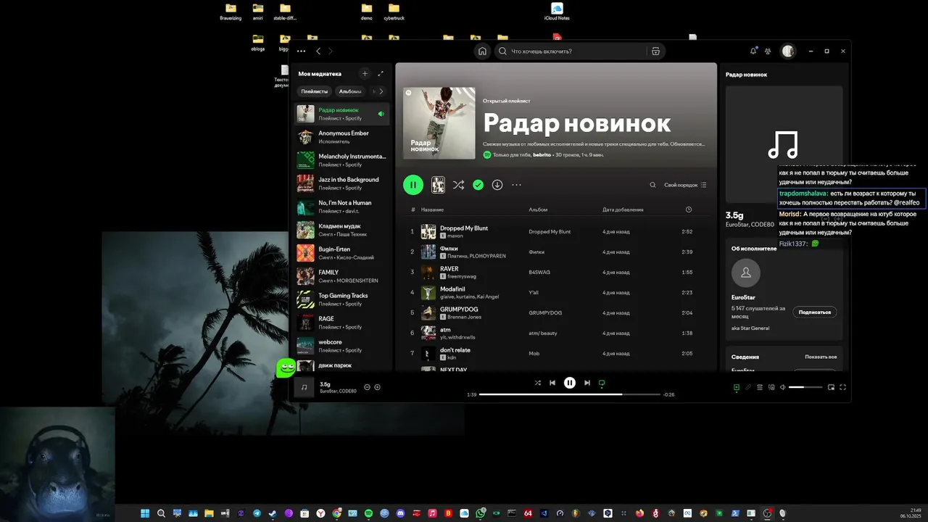Open the Melancholy Instrumental playlist
Screen dimensions: 928x522
[x=342, y=160]
